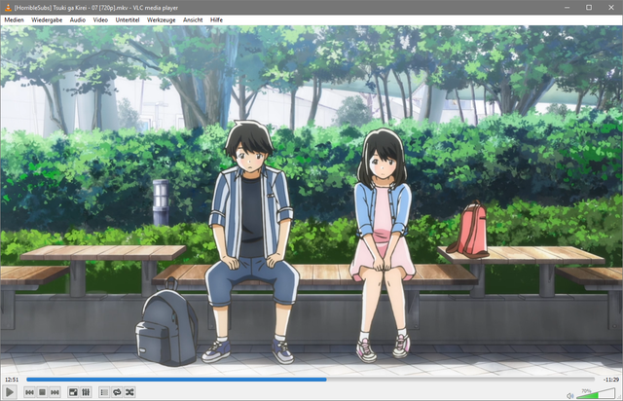Screen dimensions: 623x401
Task: Seek within the blue progress bar
Action: point(311,380)
